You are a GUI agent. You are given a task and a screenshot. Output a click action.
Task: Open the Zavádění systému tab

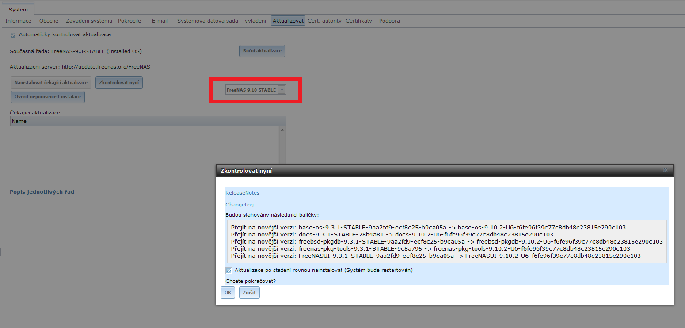(x=89, y=21)
